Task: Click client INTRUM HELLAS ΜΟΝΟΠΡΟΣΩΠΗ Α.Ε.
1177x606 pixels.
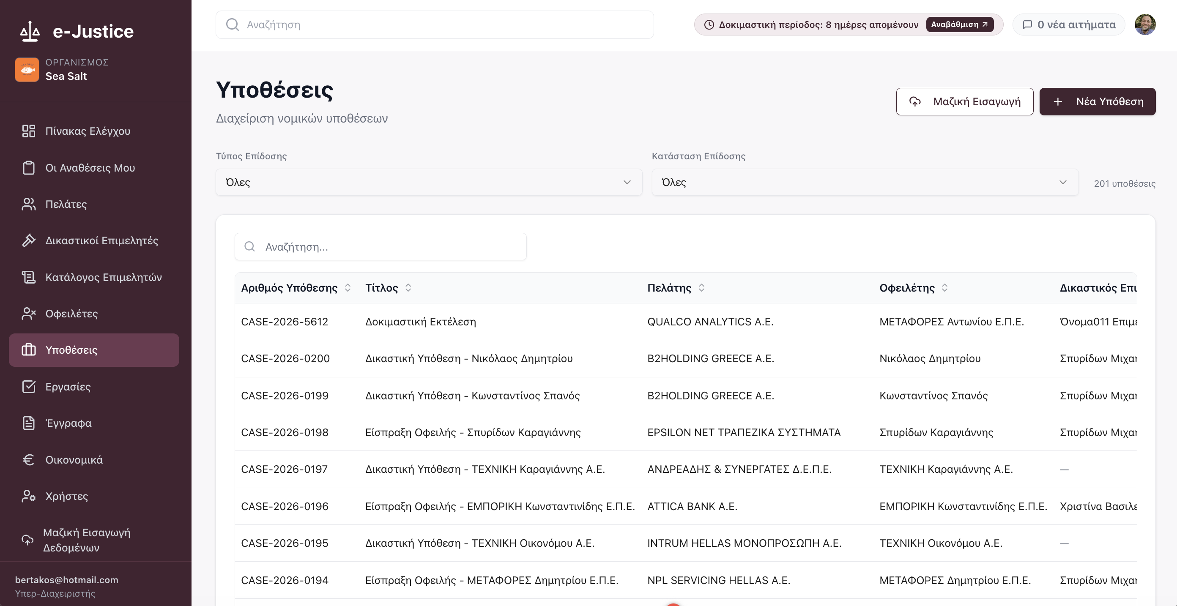Action: tap(745, 543)
